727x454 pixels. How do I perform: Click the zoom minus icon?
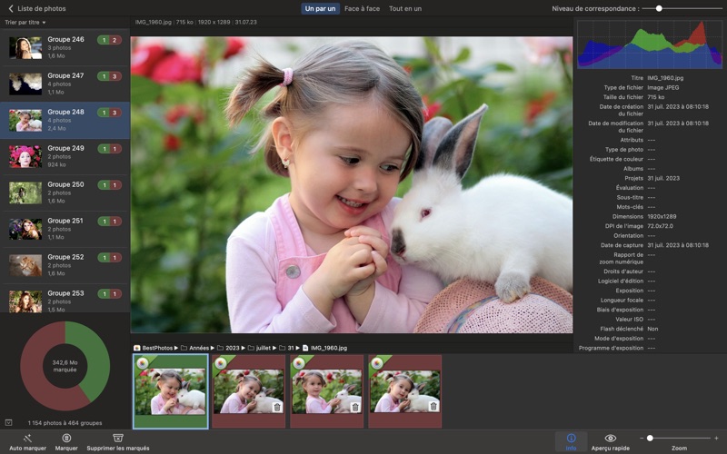pos(642,438)
